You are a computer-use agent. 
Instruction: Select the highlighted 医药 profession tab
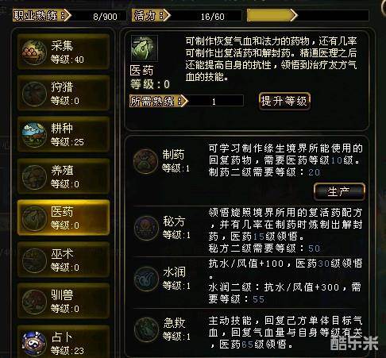tap(64, 217)
